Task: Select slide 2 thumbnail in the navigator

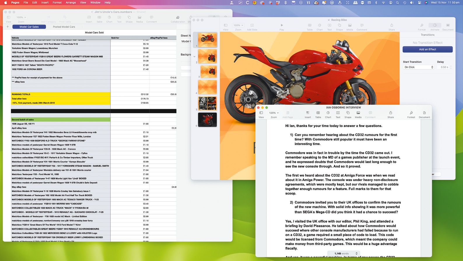Action: [207, 56]
